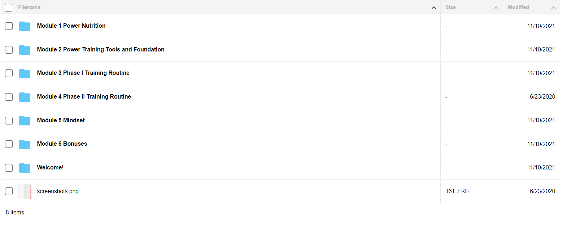Screen dimensions: 563x227
Task: Check the box for Module 1 Power Nutrition
Action: 9,26
